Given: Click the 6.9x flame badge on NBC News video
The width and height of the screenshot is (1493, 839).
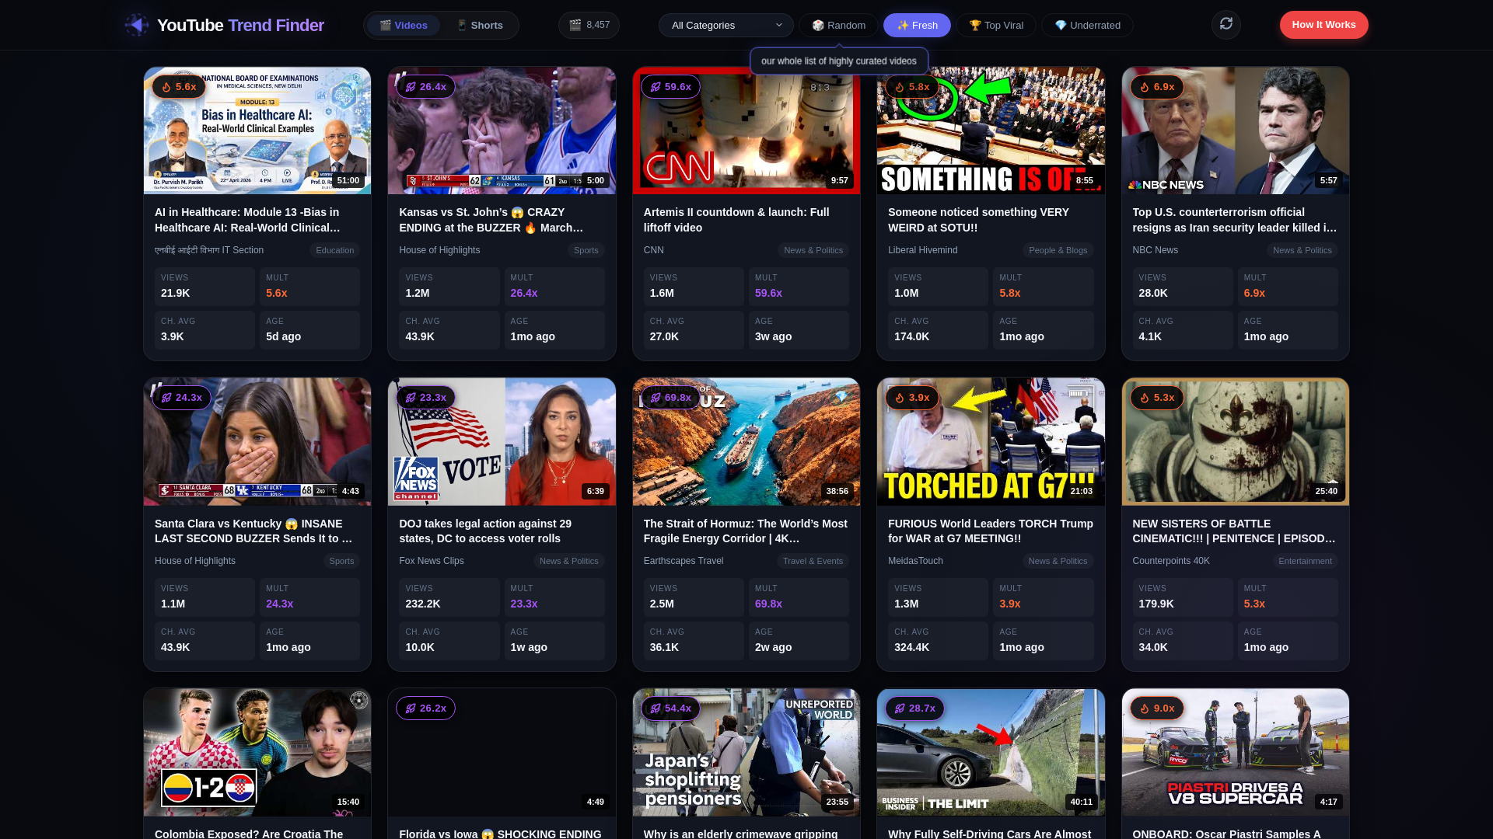Looking at the screenshot, I should coord(1157,87).
